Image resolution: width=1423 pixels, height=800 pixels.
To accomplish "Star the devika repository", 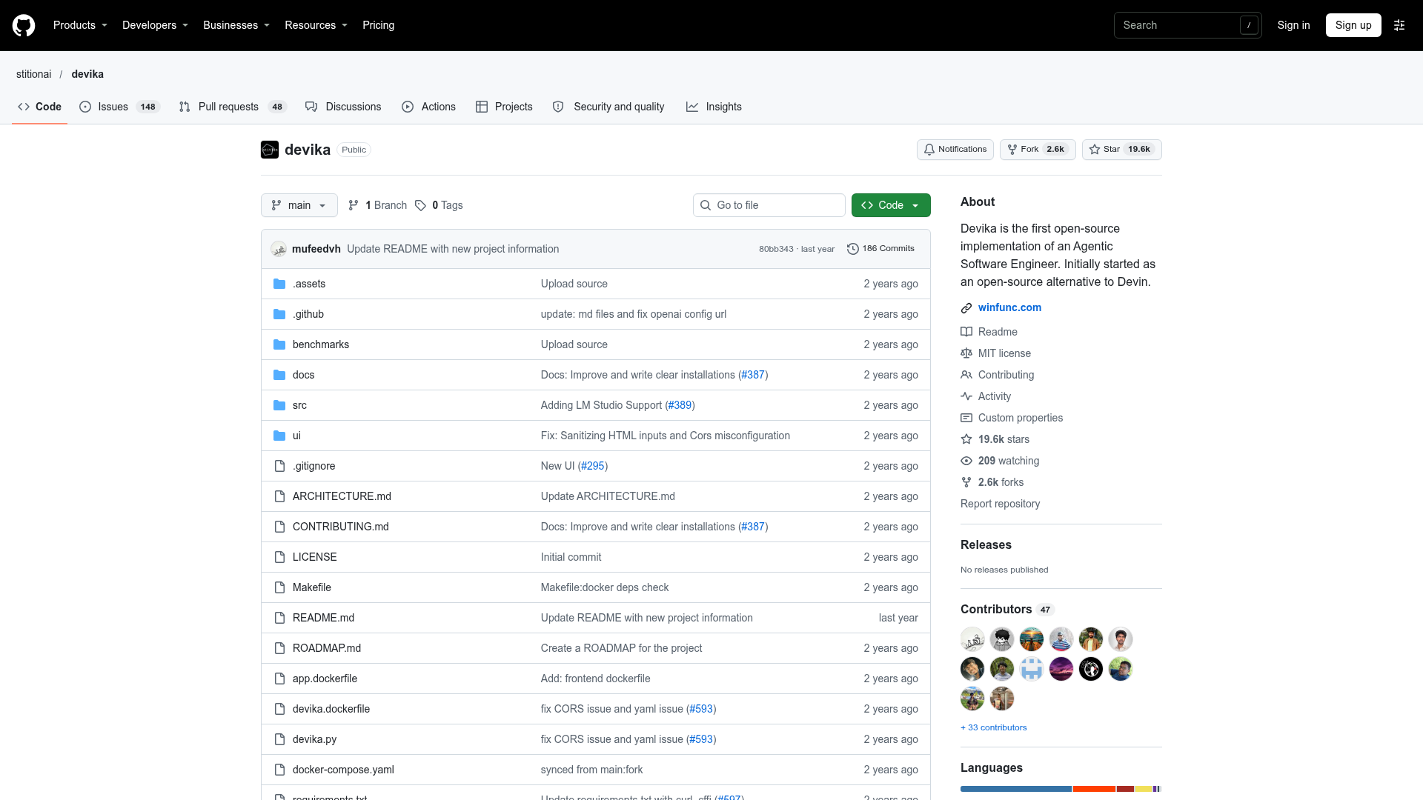I will (x=1121, y=150).
